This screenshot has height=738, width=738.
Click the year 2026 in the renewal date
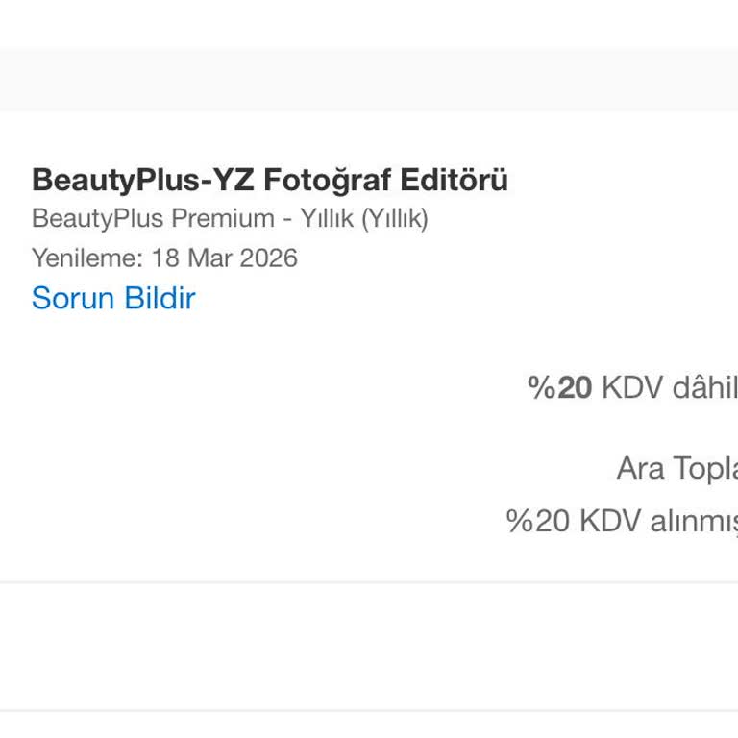click(x=270, y=258)
